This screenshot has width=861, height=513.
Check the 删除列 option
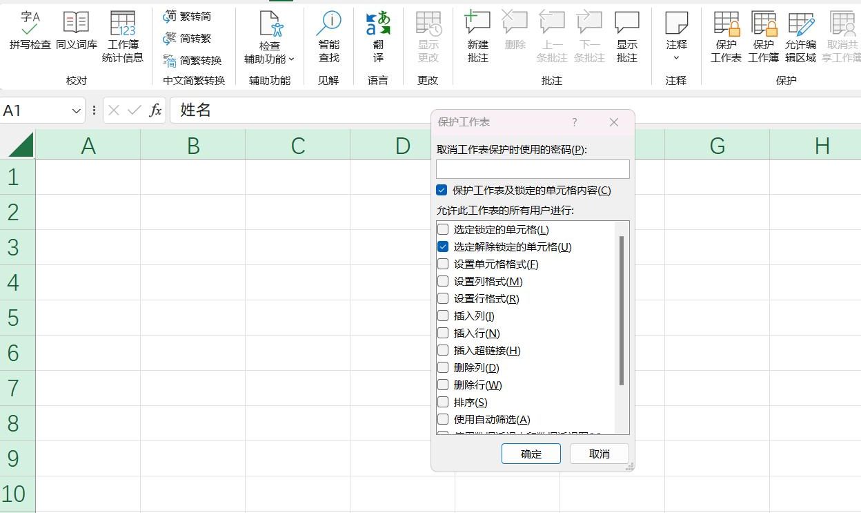(x=444, y=367)
